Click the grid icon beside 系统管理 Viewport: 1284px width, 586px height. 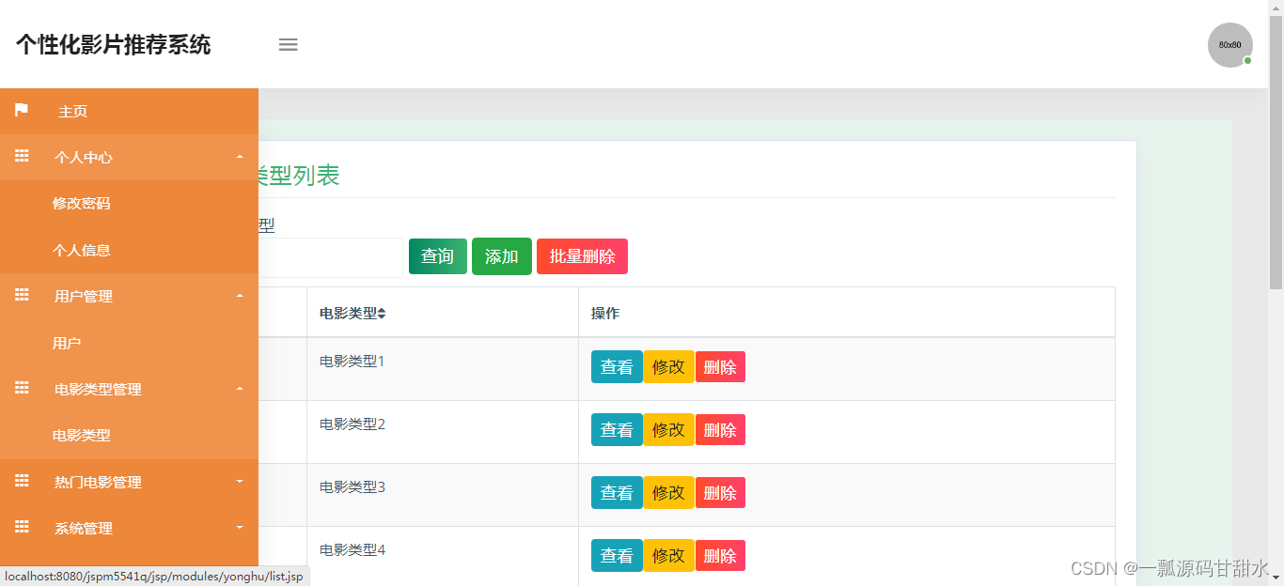click(x=22, y=527)
